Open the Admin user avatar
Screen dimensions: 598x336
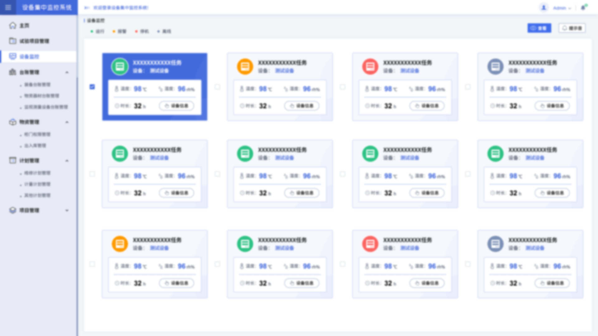(543, 8)
